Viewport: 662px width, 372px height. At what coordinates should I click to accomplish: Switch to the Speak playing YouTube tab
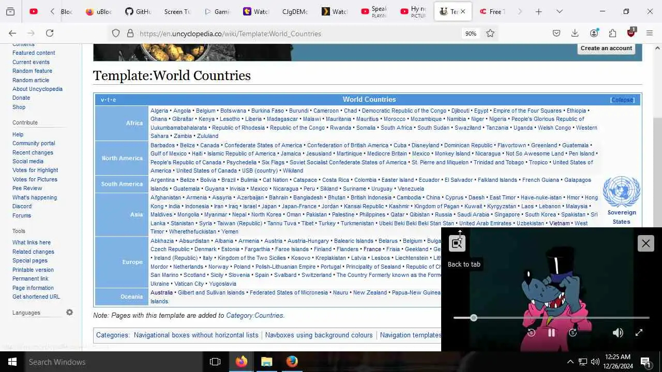(373, 11)
